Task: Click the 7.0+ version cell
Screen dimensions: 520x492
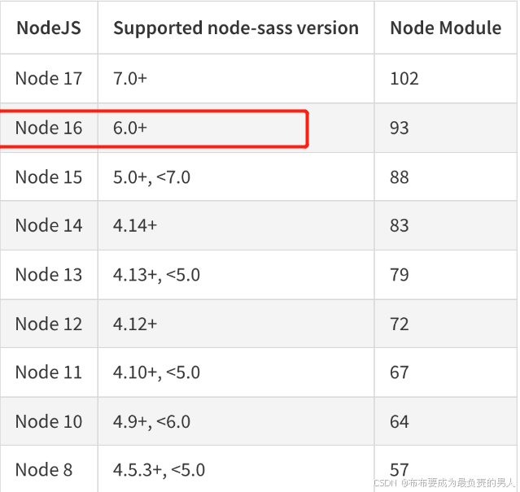Action: 130,79
